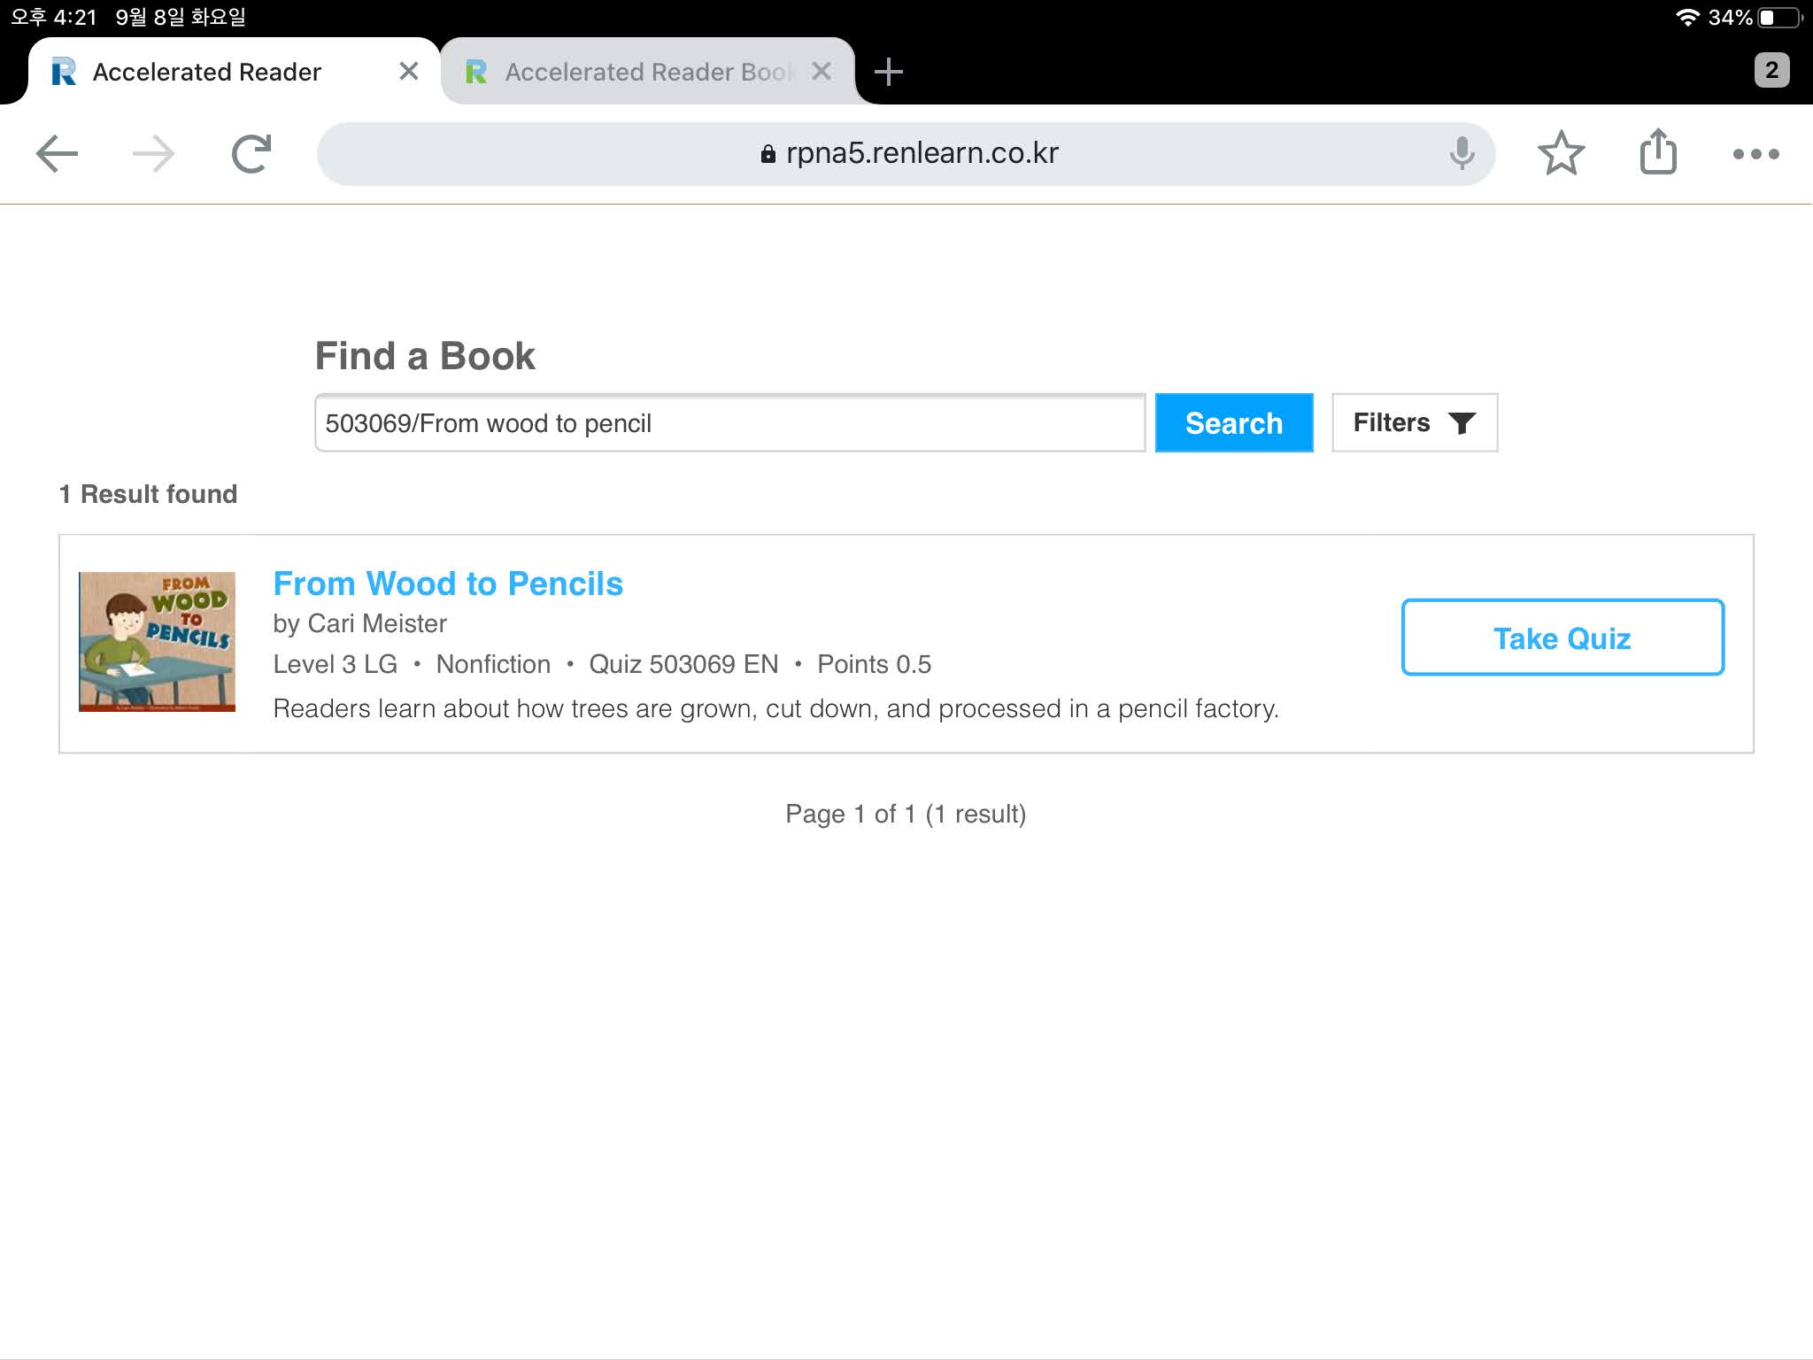
Task: Click the Take Quiz button
Action: click(x=1562, y=637)
